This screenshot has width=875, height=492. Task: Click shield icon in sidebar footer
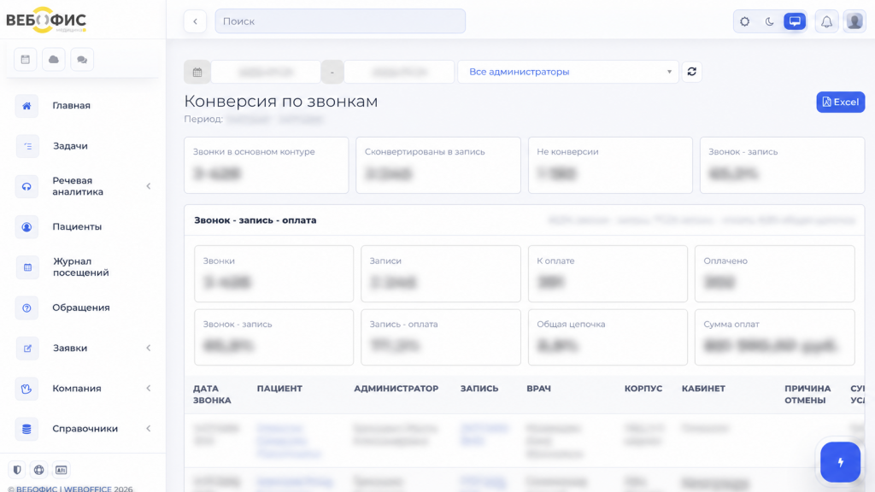[x=17, y=470]
